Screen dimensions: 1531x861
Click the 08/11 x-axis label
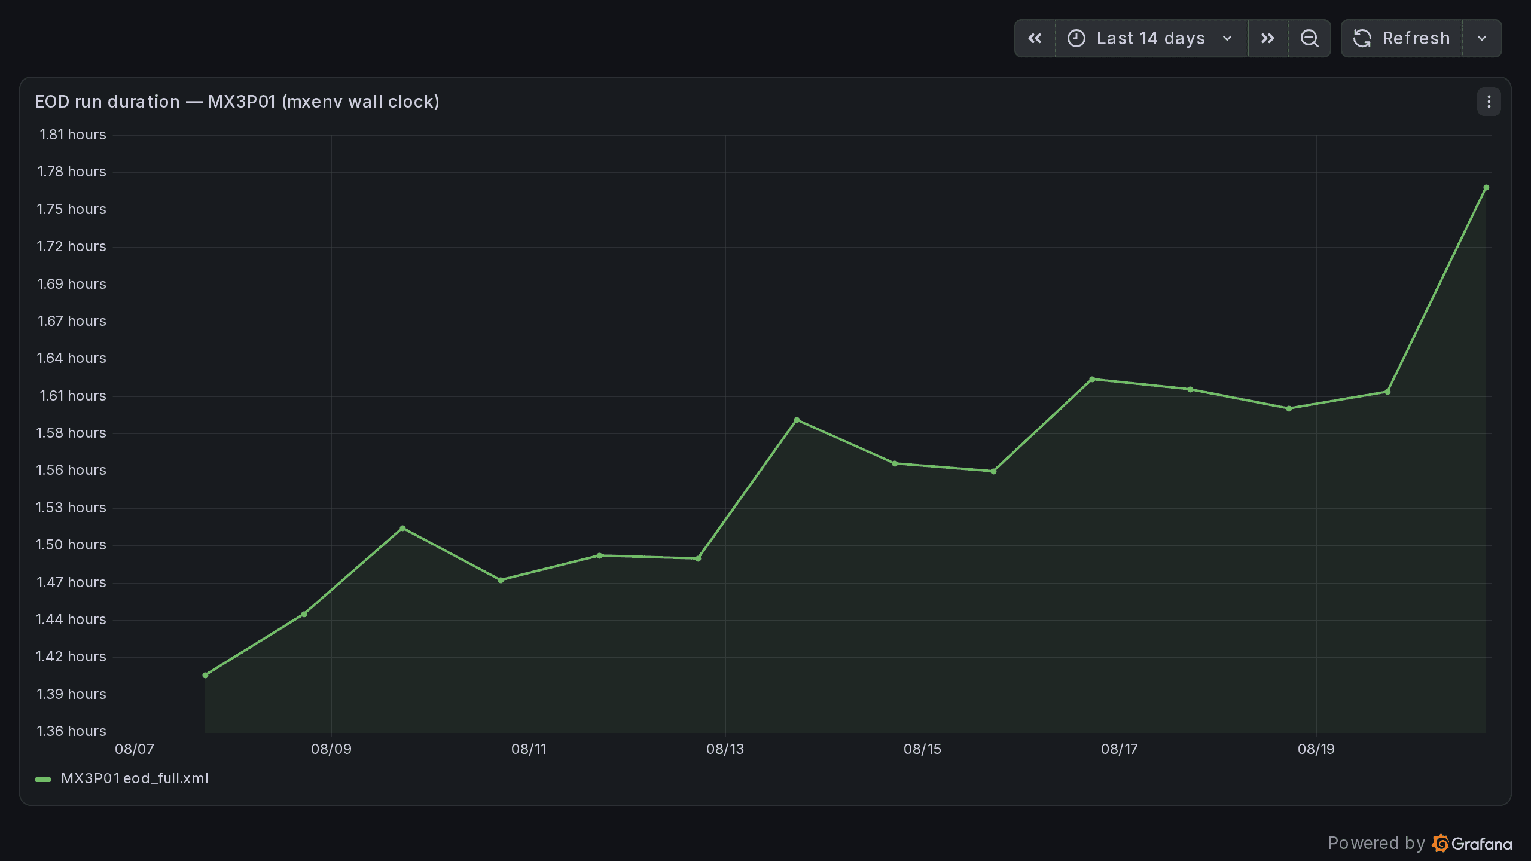pos(529,749)
